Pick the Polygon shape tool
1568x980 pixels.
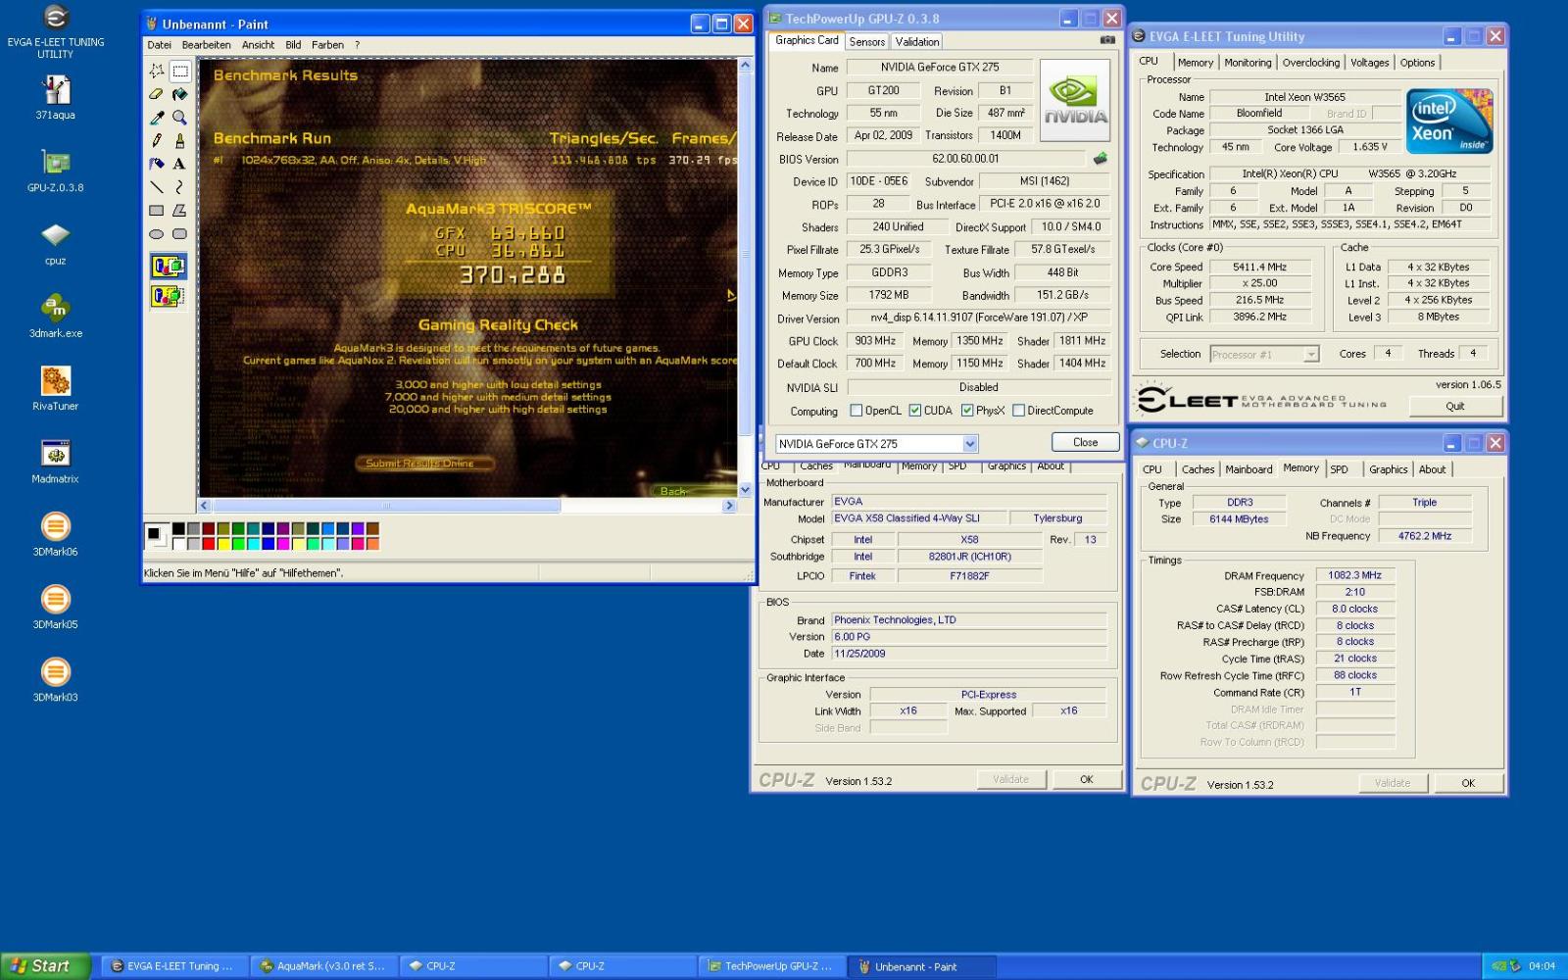pos(180,211)
